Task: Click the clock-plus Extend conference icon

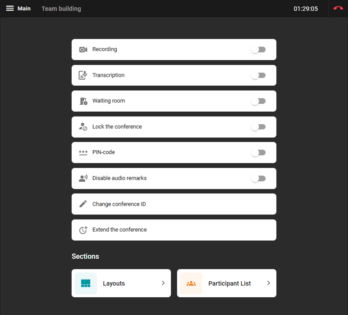Action: click(x=83, y=230)
